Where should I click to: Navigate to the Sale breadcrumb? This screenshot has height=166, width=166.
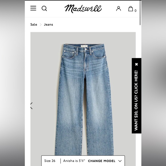[x=34, y=24]
